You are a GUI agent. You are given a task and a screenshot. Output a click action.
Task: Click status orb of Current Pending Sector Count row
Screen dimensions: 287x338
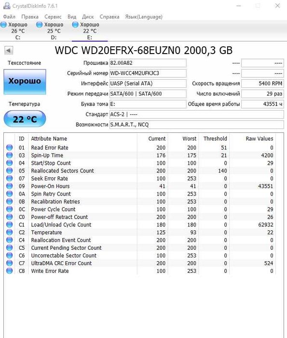tap(10, 248)
